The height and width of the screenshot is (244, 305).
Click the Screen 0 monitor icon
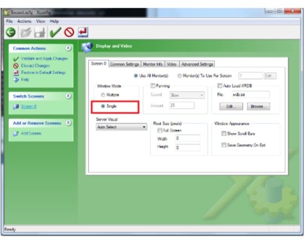coord(16,106)
